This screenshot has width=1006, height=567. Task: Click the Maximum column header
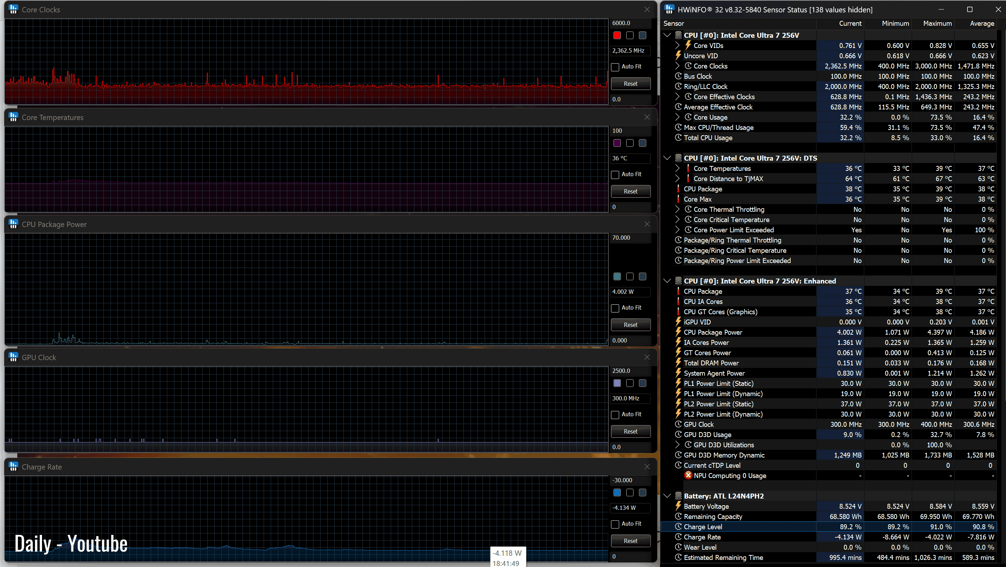(x=937, y=23)
